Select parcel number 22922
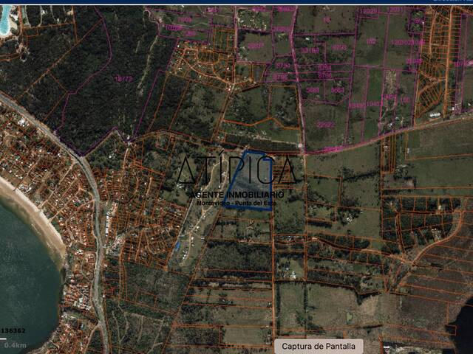The height and width of the screenshot is (354, 473). (x=326, y=125)
